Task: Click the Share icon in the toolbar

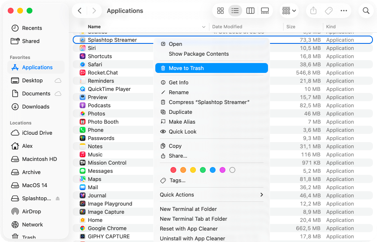Action: click(313, 11)
